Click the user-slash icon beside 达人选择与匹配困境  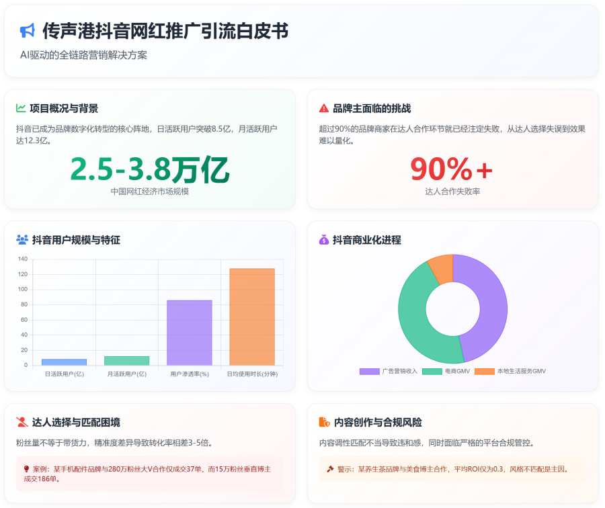tap(22, 423)
